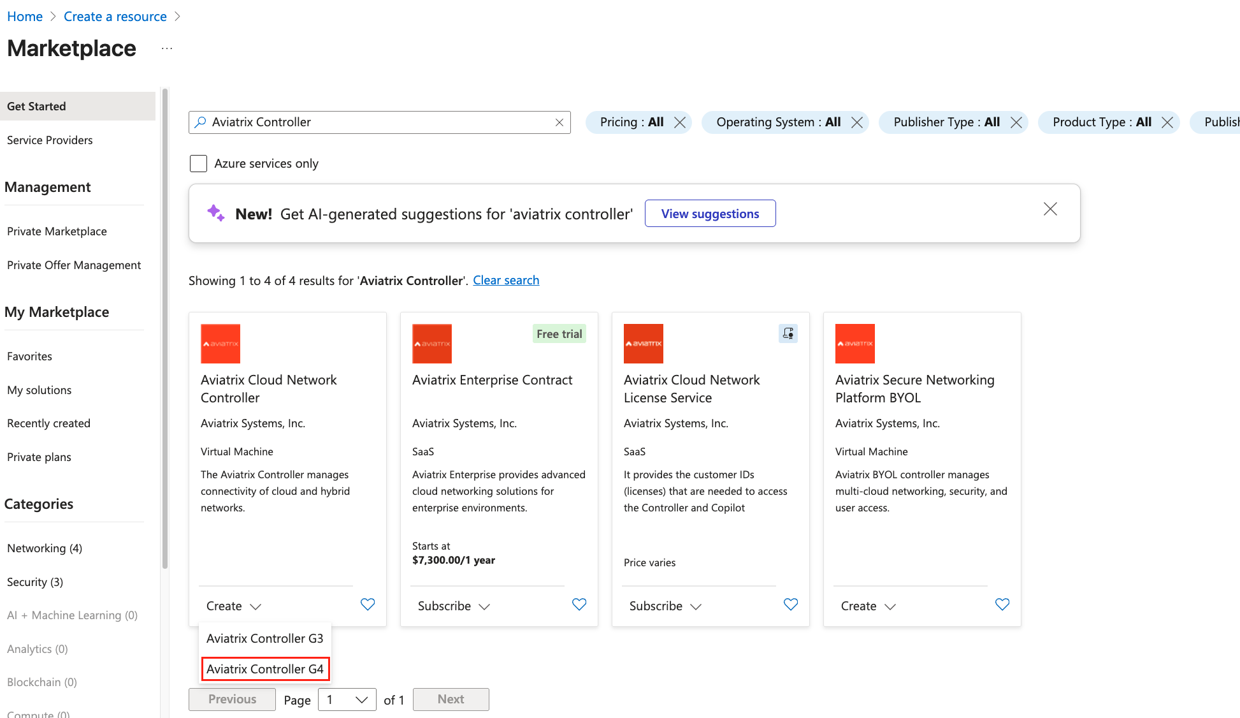Expand the Create dropdown on Secure Networking BYOL
Screen dimensions: 1240x718
tap(867, 606)
